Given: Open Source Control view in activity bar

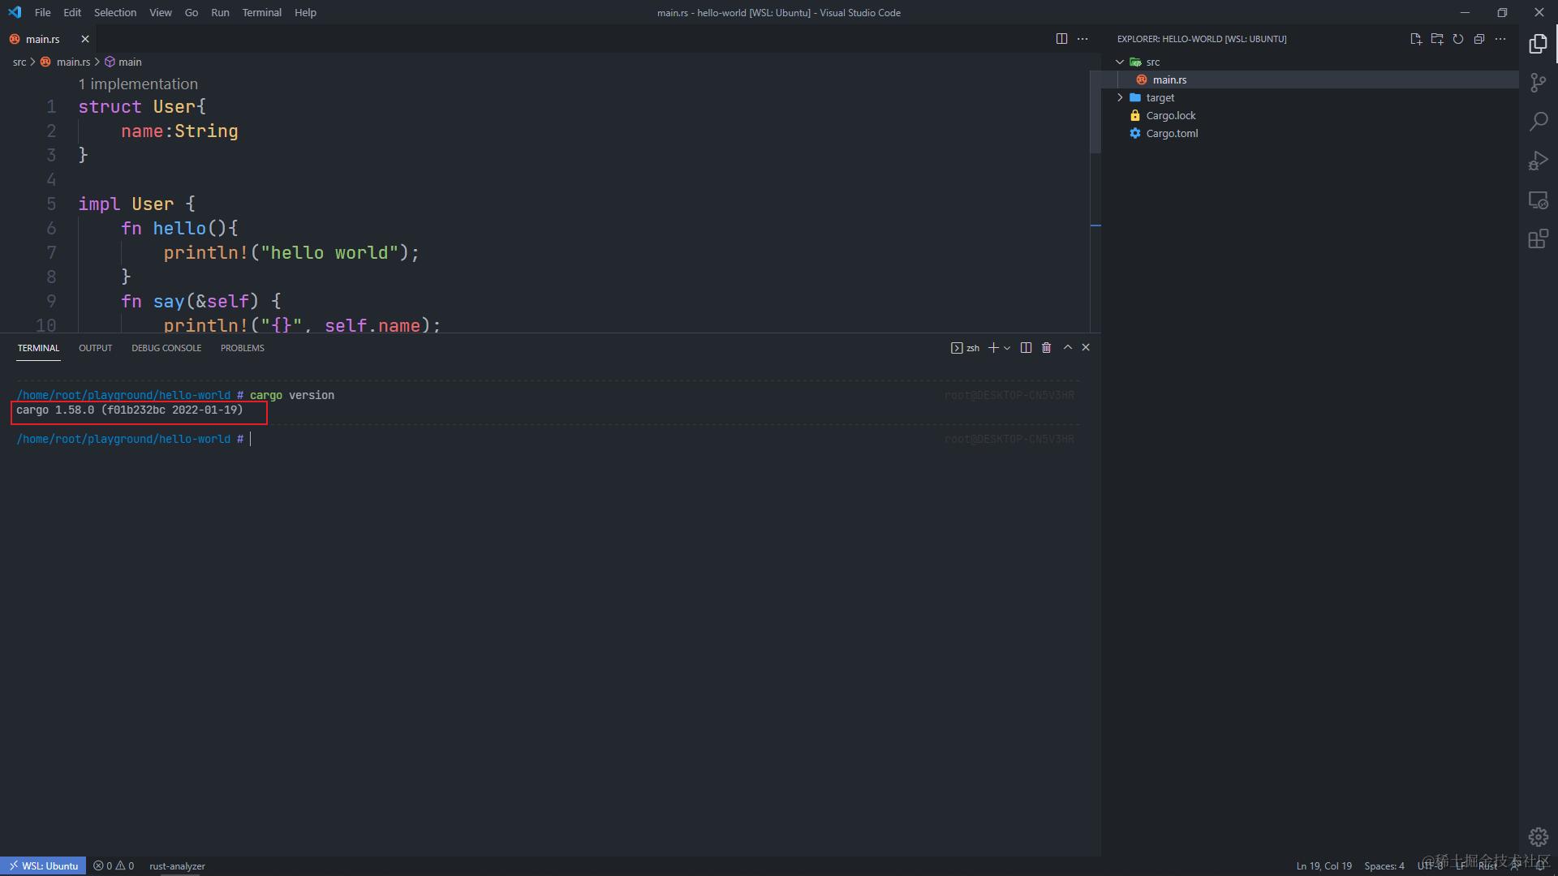Looking at the screenshot, I should click(1538, 82).
